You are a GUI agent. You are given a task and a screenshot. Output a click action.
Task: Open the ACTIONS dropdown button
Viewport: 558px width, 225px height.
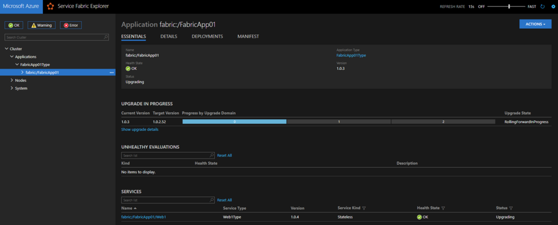point(535,24)
